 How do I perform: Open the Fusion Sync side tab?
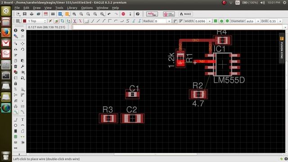[x=282, y=48]
